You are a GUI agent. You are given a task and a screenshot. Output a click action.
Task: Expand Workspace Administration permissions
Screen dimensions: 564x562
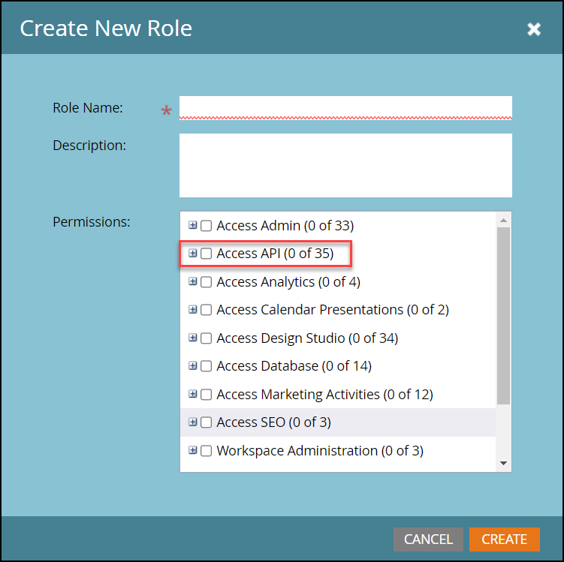(193, 450)
